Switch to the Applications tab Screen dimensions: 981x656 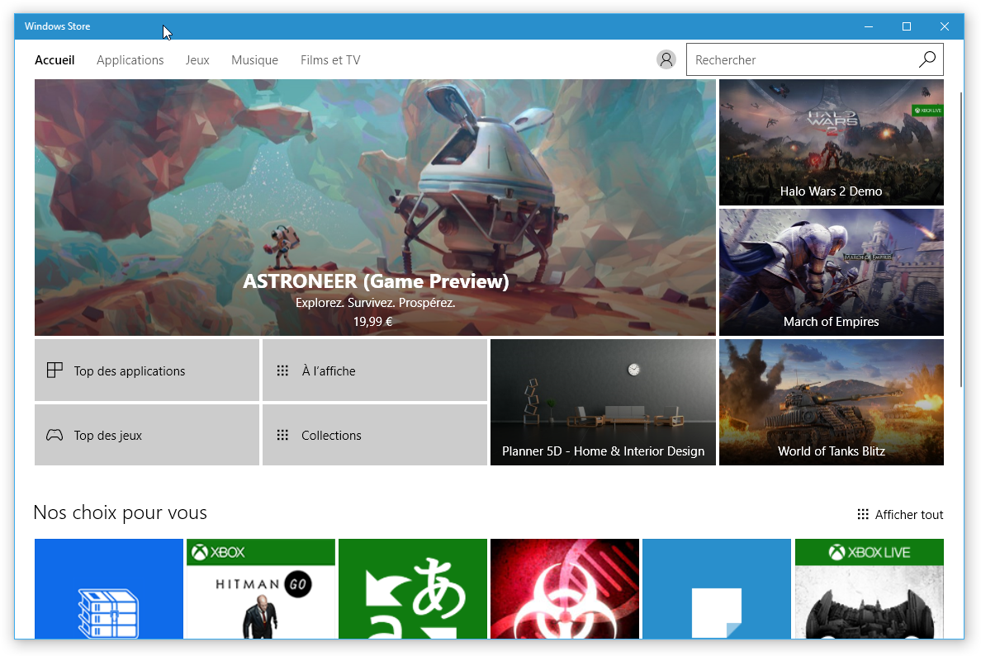(130, 60)
